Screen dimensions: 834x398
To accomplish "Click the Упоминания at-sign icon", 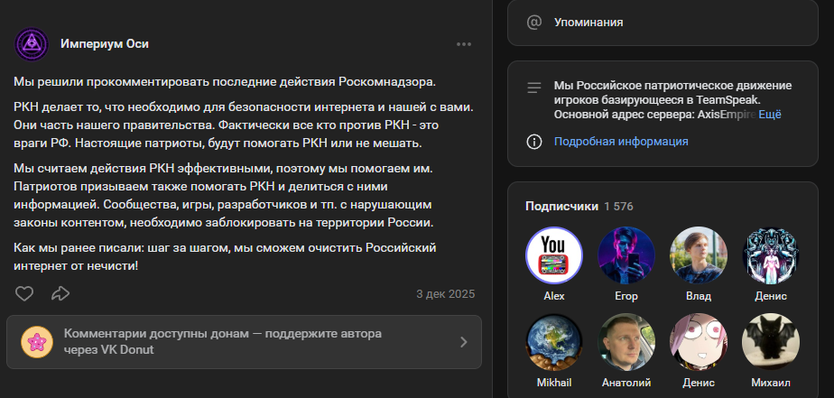I will pyautogui.click(x=534, y=23).
